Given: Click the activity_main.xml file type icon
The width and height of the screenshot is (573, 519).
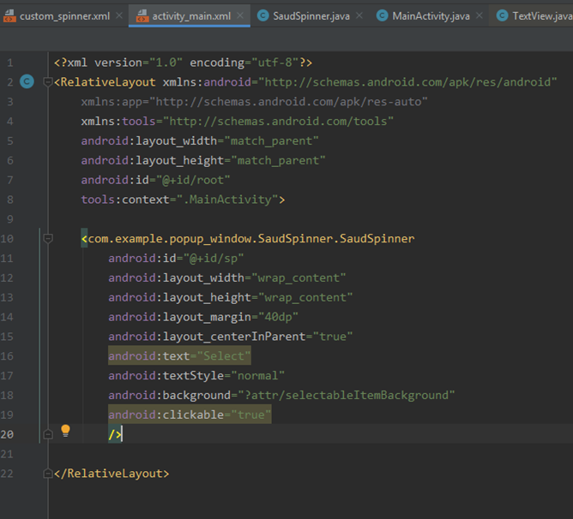Looking at the screenshot, I should coord(142,16).
